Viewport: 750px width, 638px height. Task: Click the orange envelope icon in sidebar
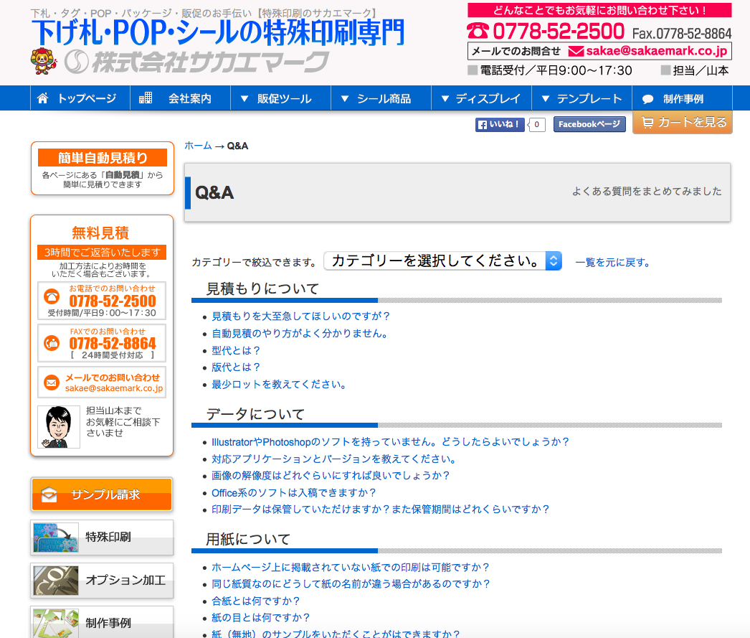(52, 383)
